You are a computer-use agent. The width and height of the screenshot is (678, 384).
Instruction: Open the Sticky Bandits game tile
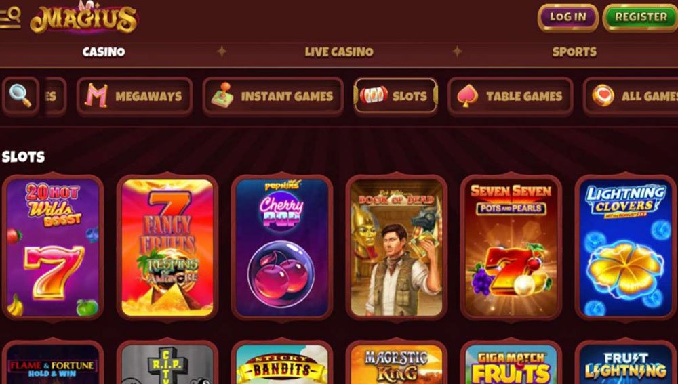pos(282,363)
